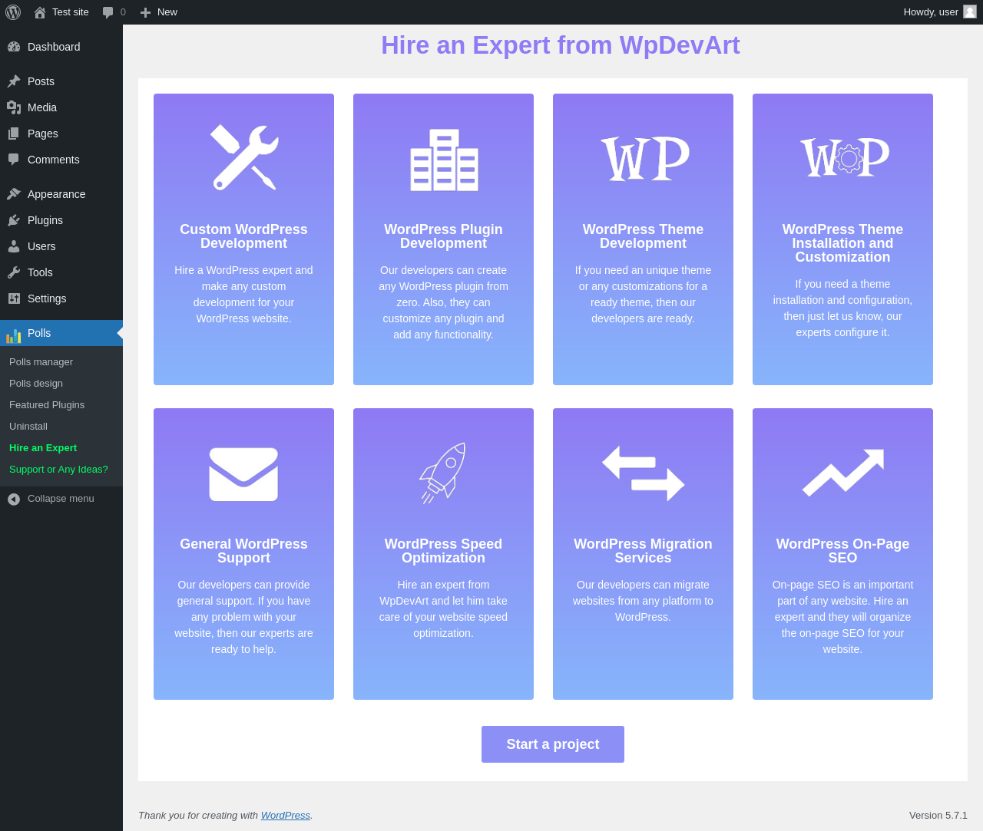Click the wrench and screwdriver tools icon
The height and width of the screenshot is (831, 983).
(x=243, y=157)
